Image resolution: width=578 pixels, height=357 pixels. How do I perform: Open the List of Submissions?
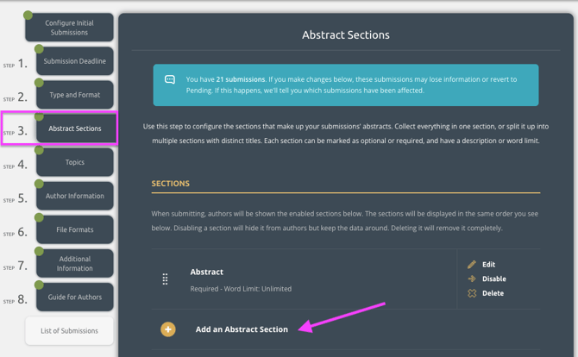69,330
